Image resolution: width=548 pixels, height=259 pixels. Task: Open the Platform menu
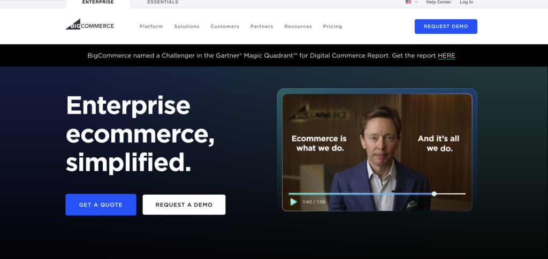pos(151,26)
